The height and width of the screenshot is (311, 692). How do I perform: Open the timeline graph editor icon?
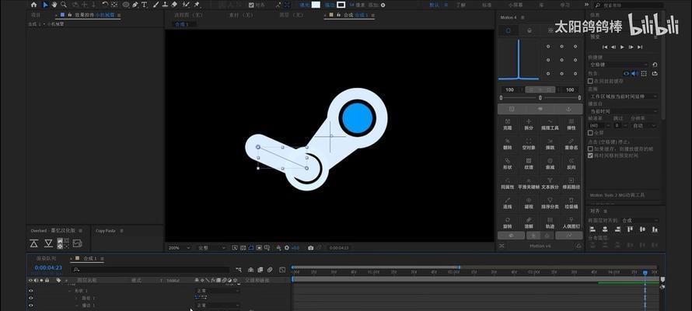coord(282,270)
